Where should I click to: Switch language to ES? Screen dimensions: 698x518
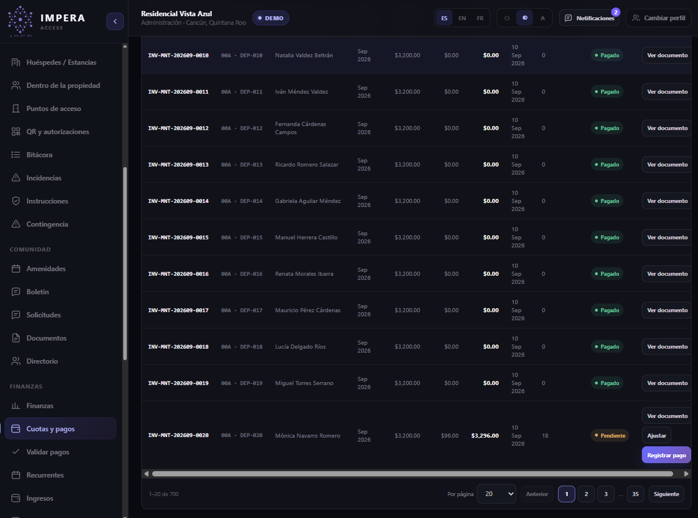[444, 18]
